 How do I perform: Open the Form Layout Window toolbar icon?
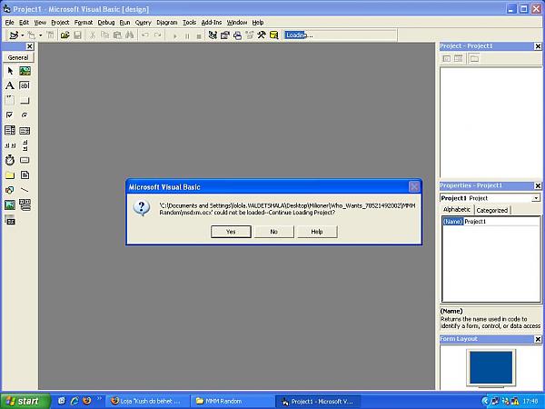click(237, 35)
